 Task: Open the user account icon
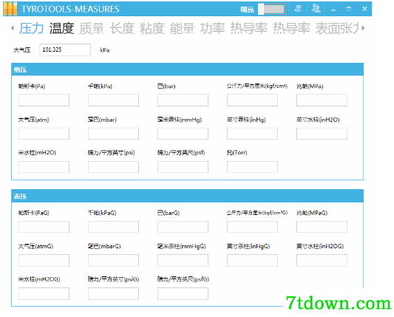316,9
